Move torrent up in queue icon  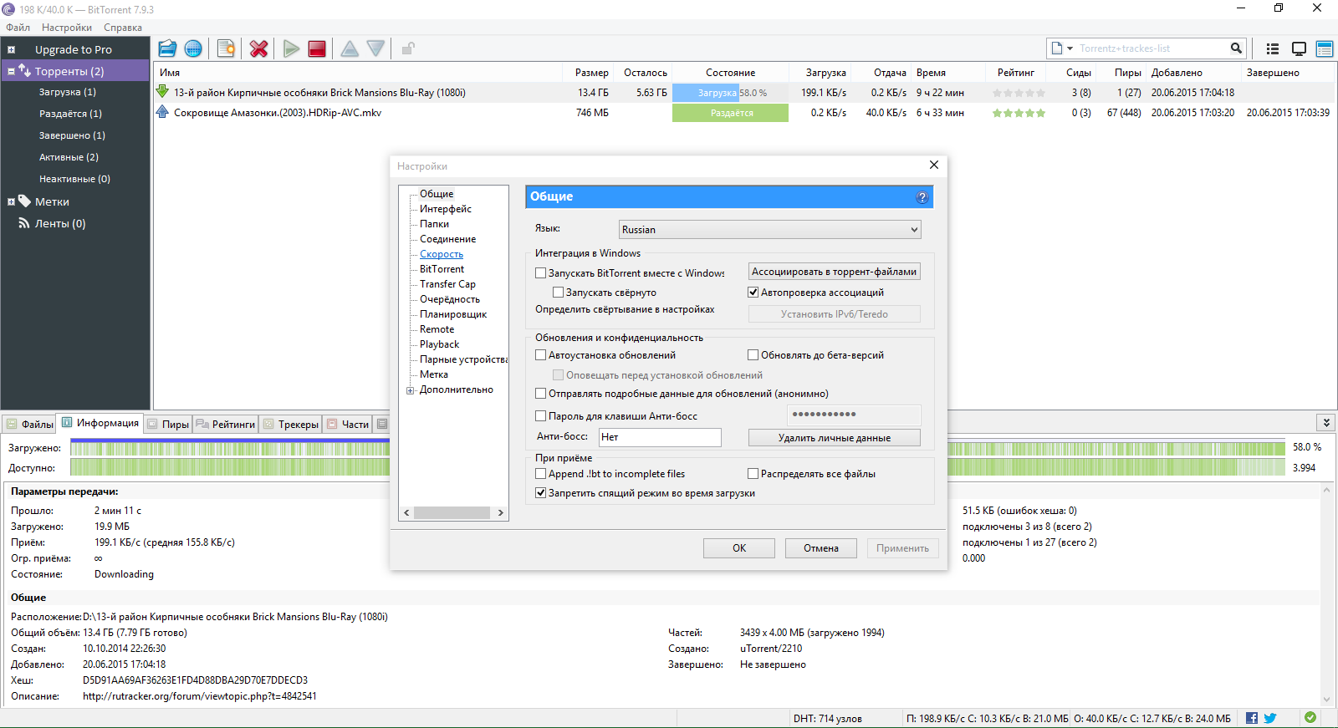point(350,48)
